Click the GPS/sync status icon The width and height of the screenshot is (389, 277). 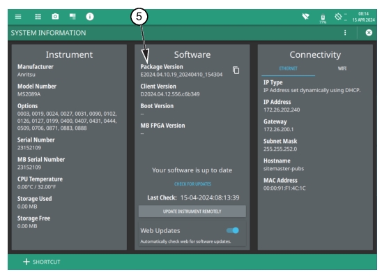point(338,17)
